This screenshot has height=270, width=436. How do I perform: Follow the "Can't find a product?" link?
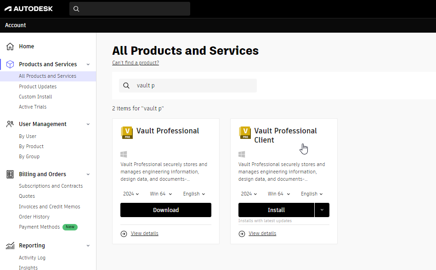(x=136, y=63)
